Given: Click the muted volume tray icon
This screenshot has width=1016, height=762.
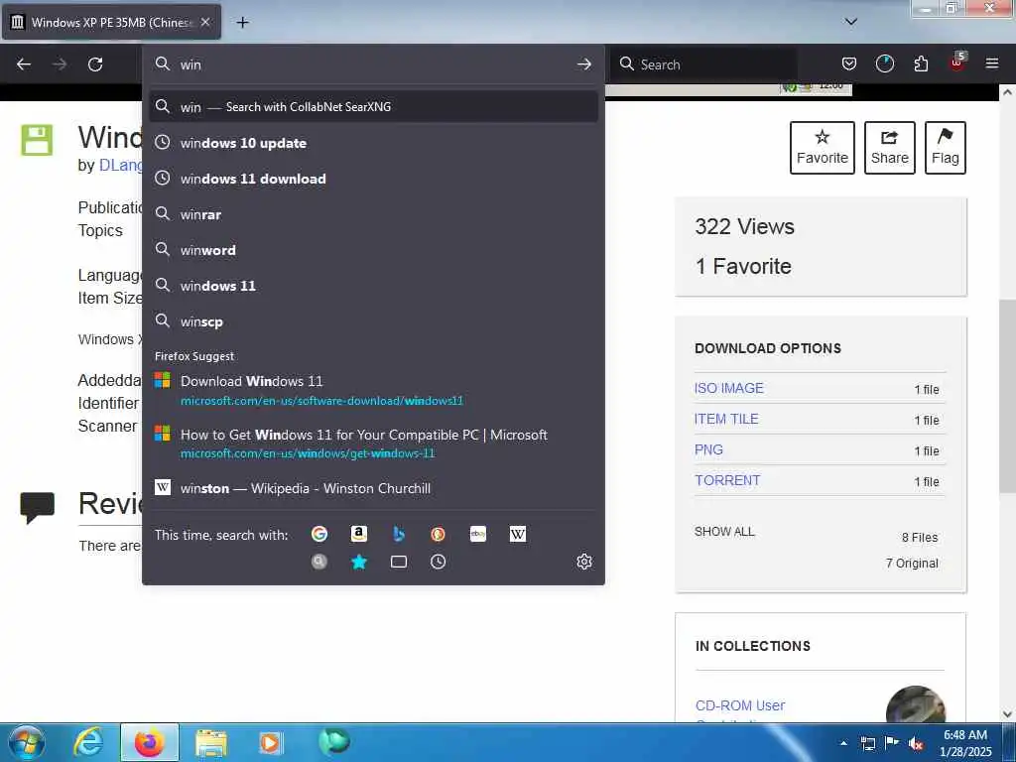Looking at the screenshot, I should click(916, 743).
